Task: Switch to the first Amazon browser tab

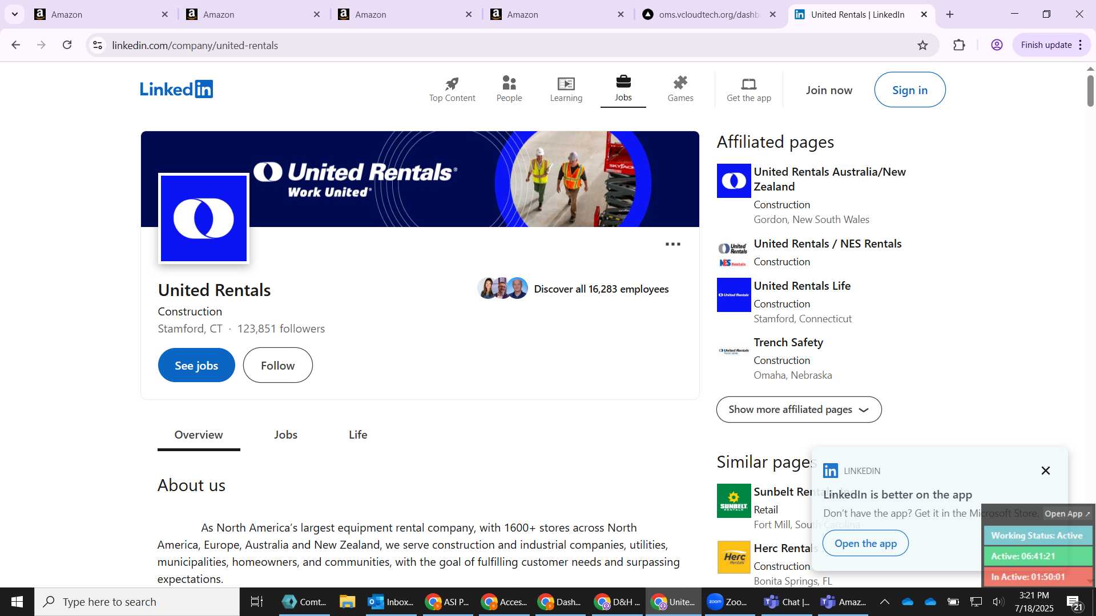Action: 102,14
